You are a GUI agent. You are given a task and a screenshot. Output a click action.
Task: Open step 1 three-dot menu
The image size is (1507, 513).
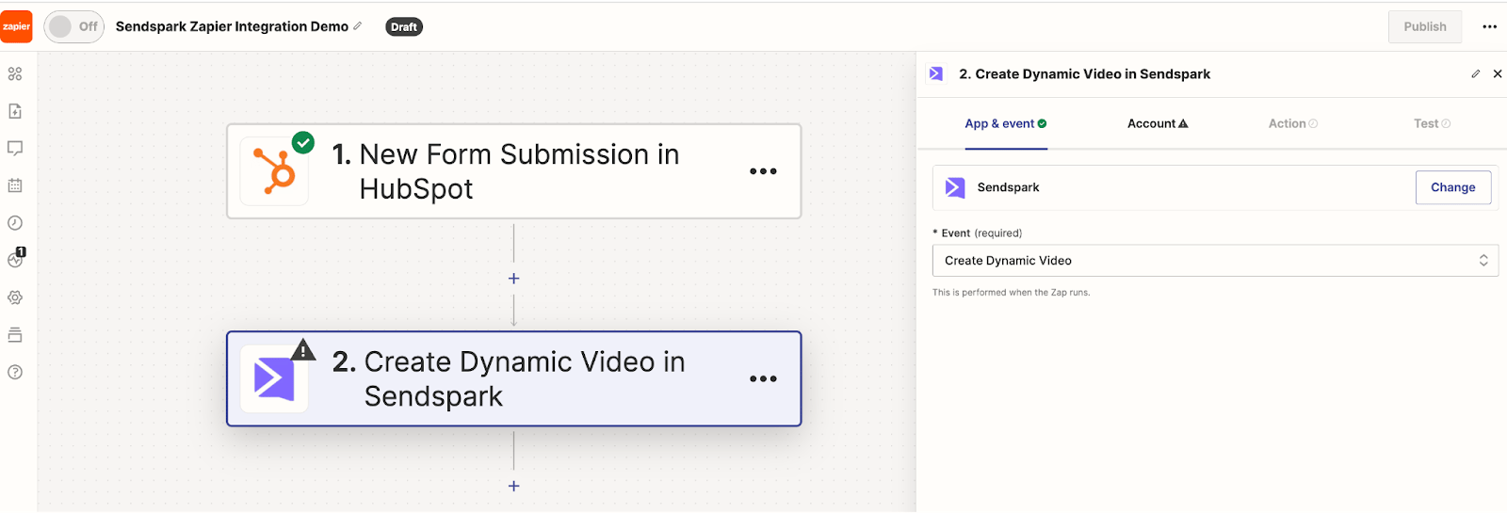pyautogui.click(x=763, y=171)
